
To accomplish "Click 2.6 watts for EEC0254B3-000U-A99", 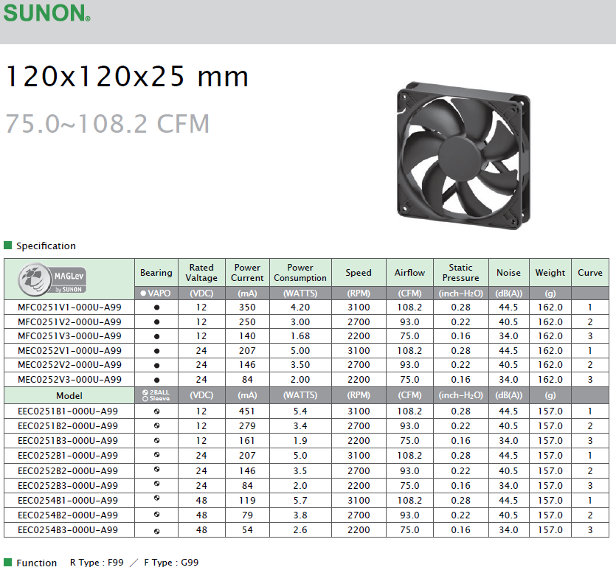I will pyautogui.click(x=300, y=530).
